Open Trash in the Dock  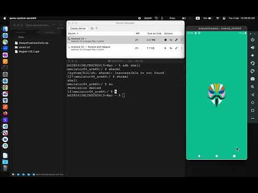click(x=5, y=168)
